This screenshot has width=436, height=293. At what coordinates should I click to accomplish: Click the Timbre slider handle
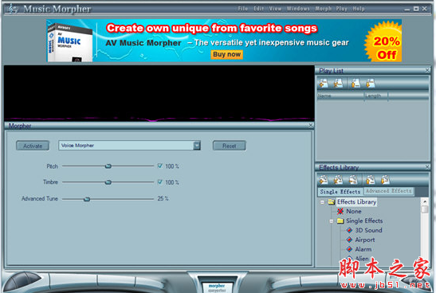[x=108, y=182]
